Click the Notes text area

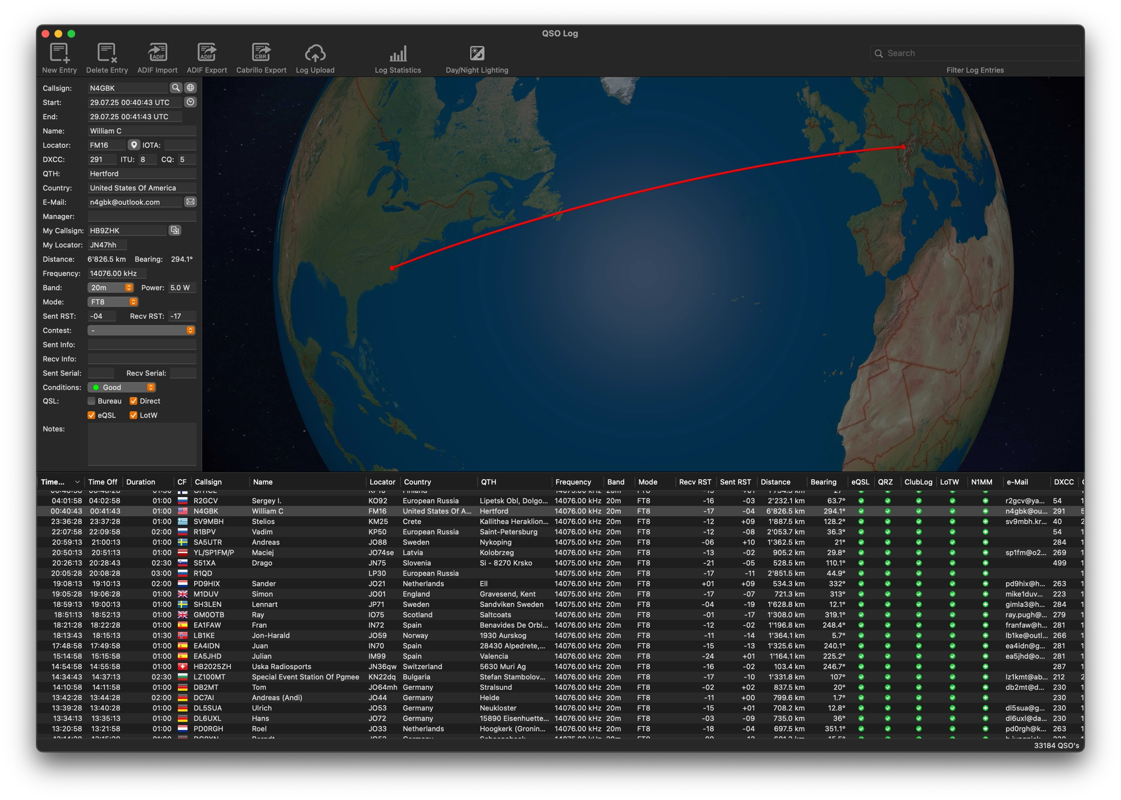coord(142,445)
